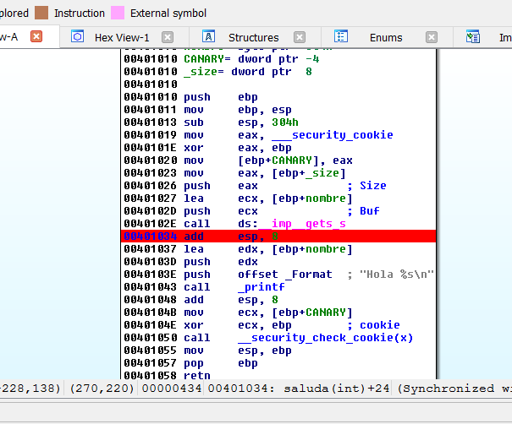Click the retn instruction line
Screen dimensions: 512x424
click(197, 375)
